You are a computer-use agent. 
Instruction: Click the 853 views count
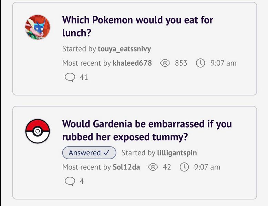181,63
